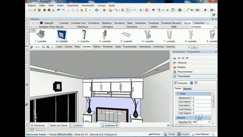The width and height of the screenshot is (243, 137).
Task: Click the four-arrow move icon
Action: [x=205, y=10]
